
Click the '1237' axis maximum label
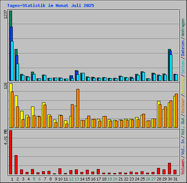click(x=5, y=15)
